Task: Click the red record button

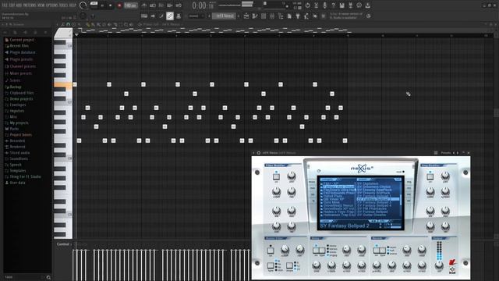Action: click(x=119, y=5)
